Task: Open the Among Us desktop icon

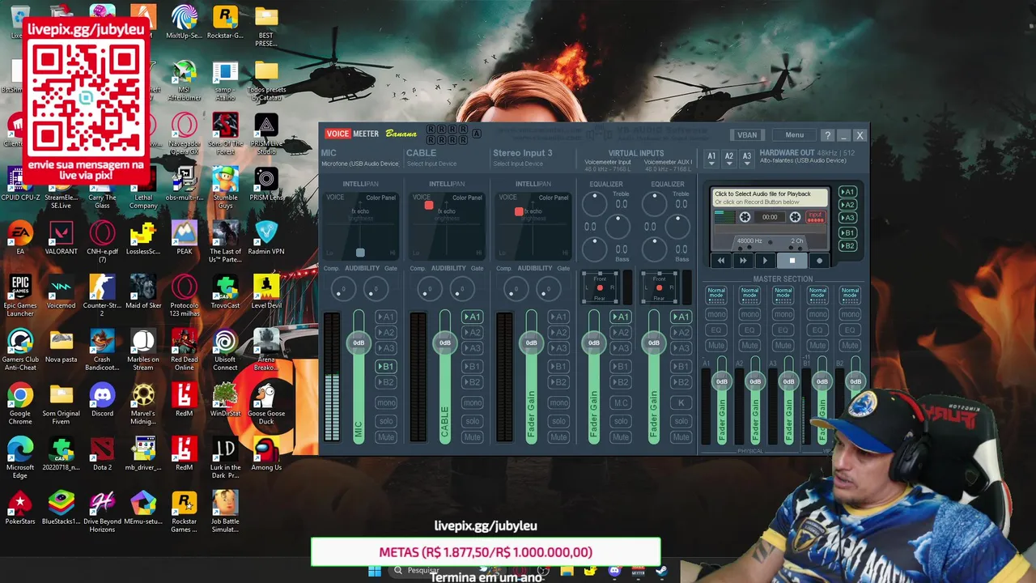Action: tap(266, 453)
